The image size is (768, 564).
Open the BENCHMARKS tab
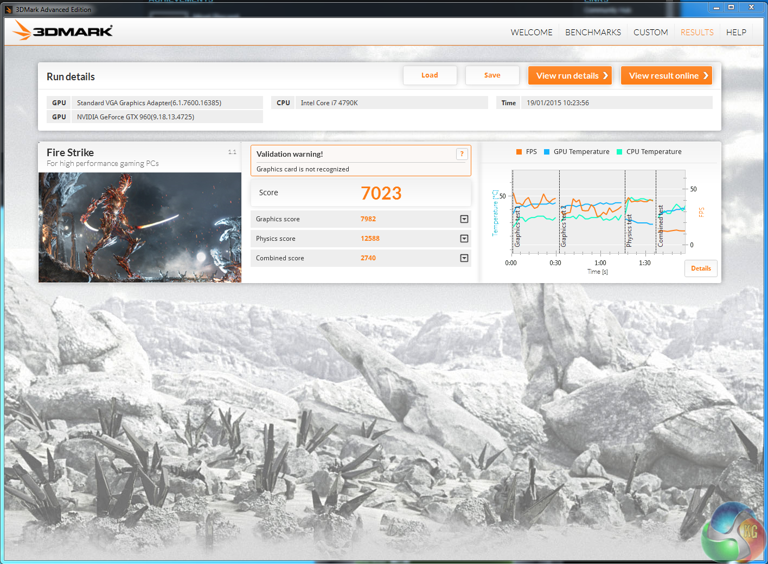point(593,33)
